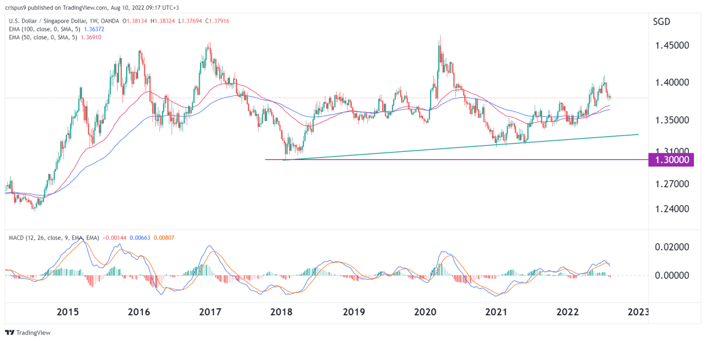
Task: Select the SGD currency label on price axis
Action: click(x=662, y=22)
